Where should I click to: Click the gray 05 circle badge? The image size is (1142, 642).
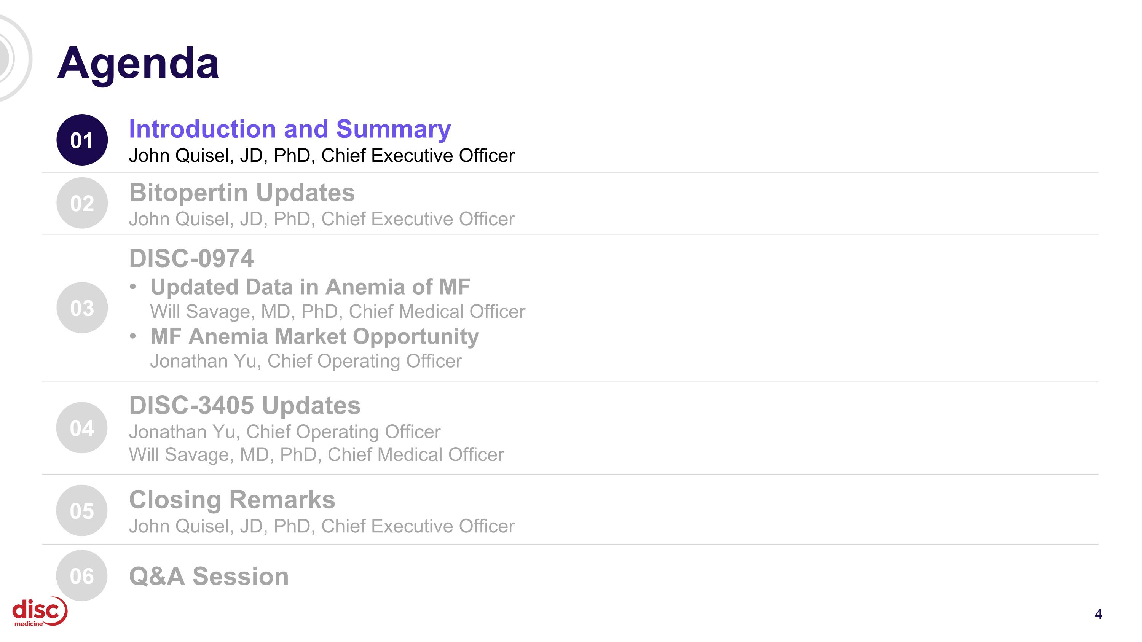pyautogui.click(x=82, y=510)
